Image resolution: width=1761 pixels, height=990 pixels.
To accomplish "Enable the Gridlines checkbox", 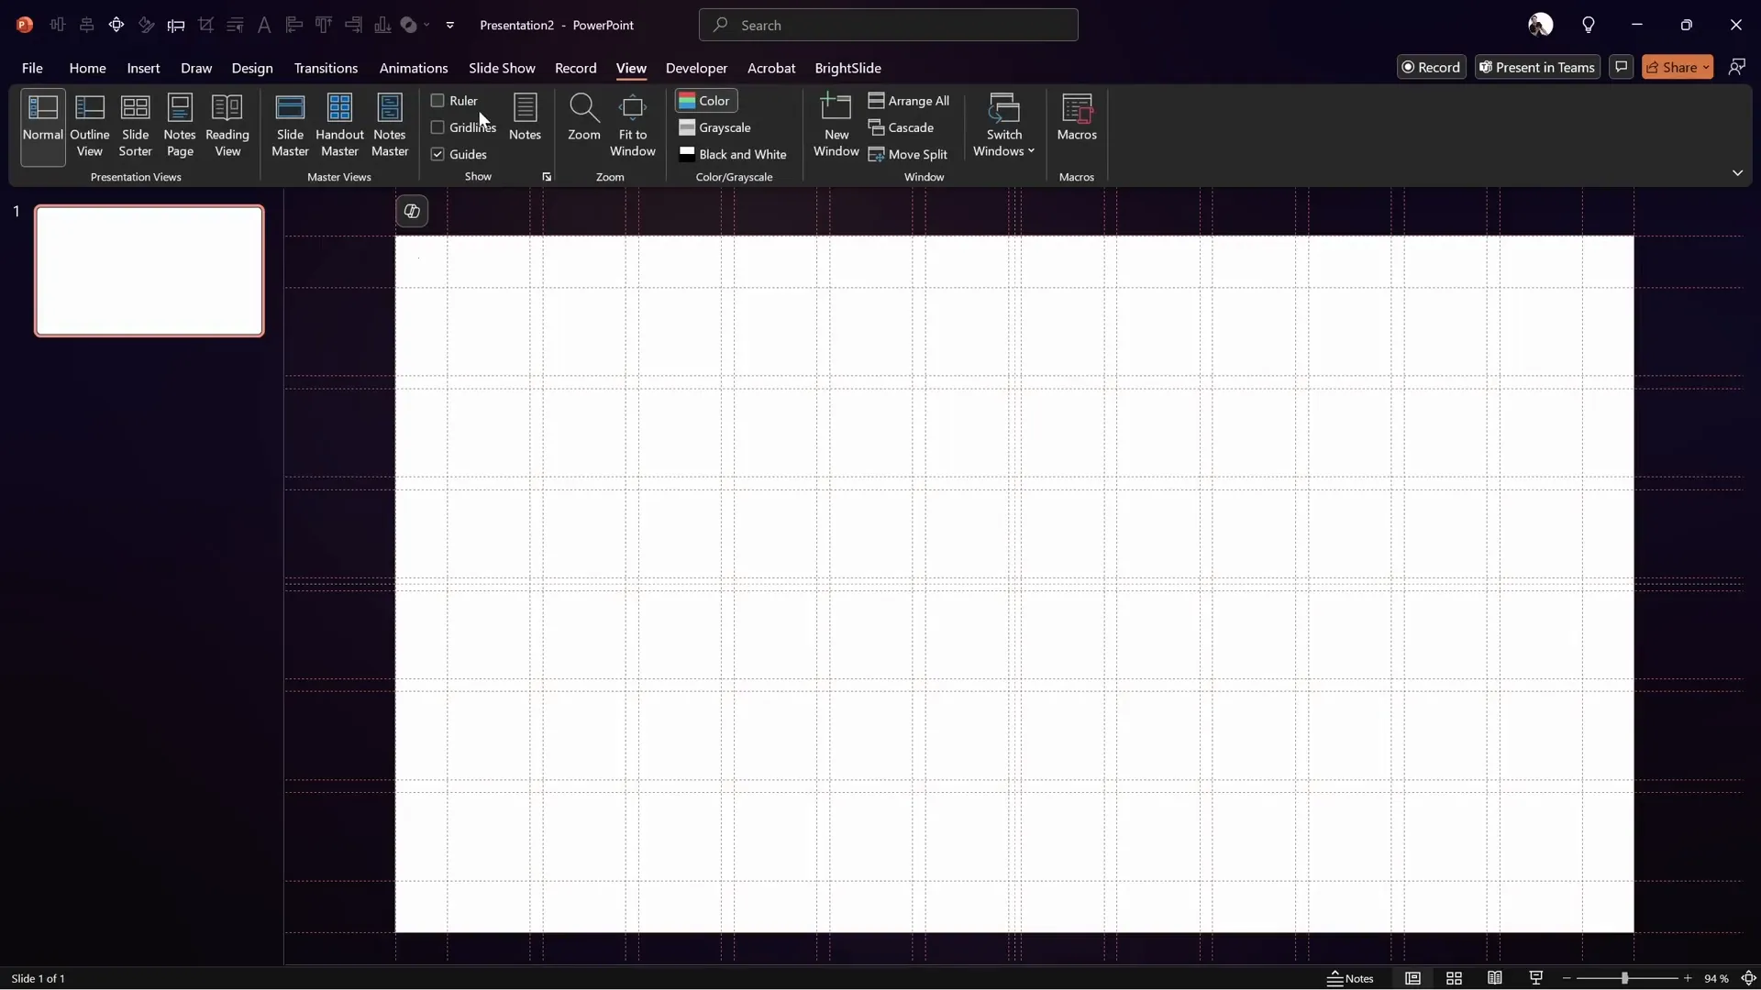I will click(439, 127).
